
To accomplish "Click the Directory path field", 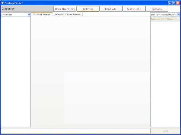I will [27, 9].
